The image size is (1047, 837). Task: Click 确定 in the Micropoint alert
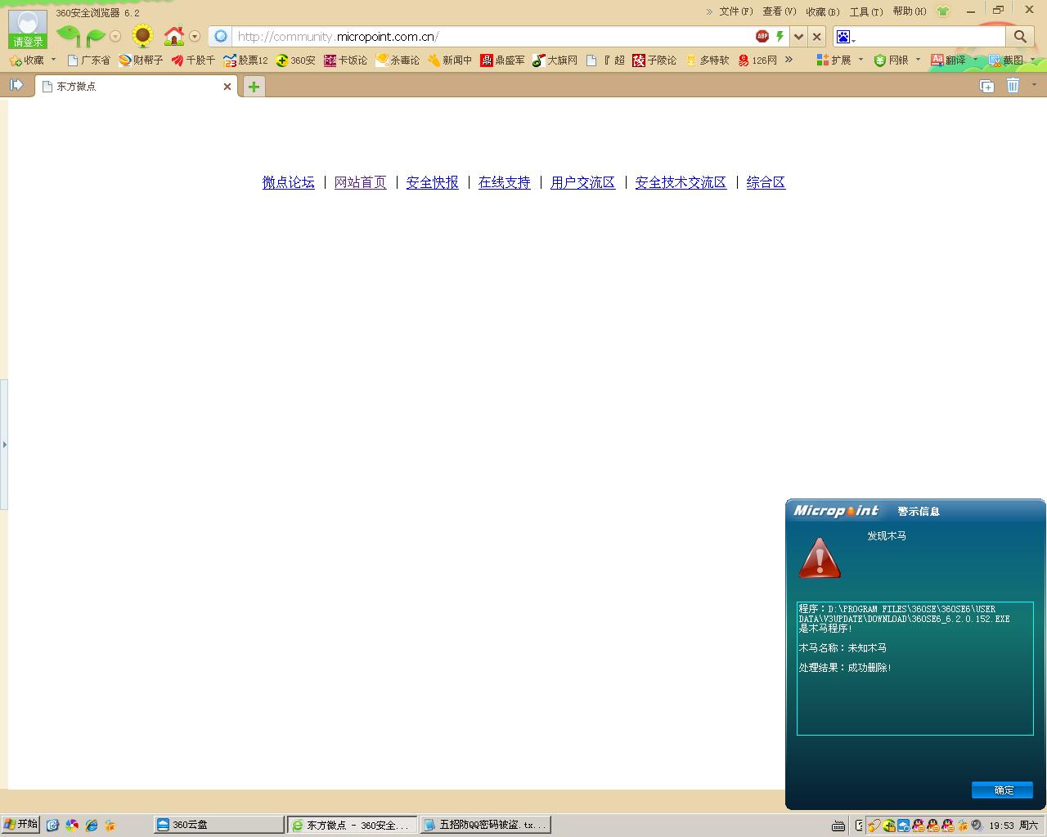tap(1002, 790)
